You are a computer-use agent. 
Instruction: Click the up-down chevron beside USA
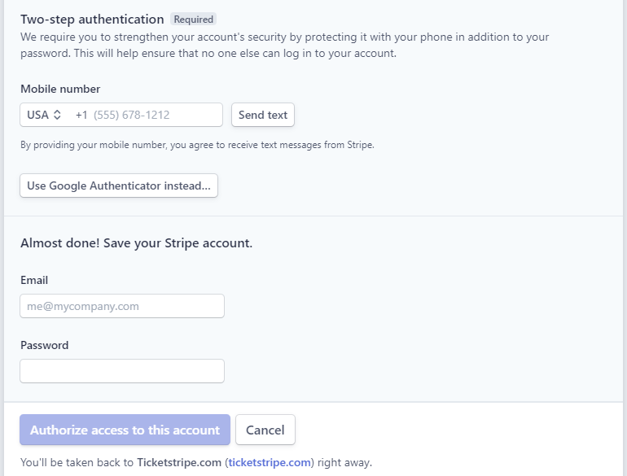tap(57, 115)
